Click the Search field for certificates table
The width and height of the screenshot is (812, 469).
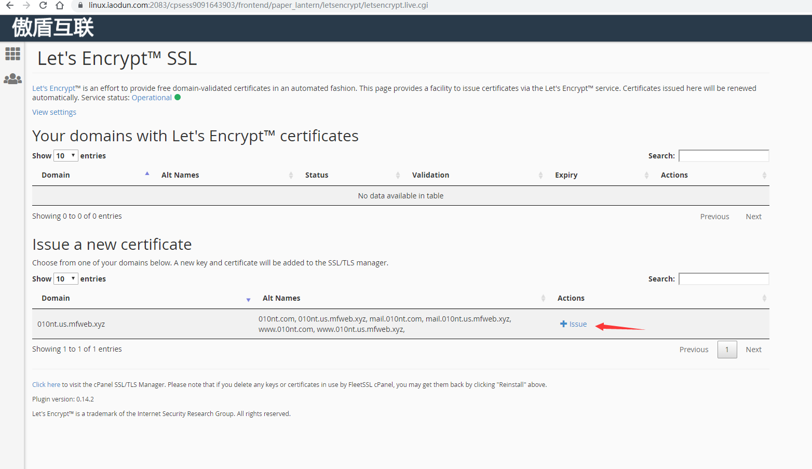[723, 156]
